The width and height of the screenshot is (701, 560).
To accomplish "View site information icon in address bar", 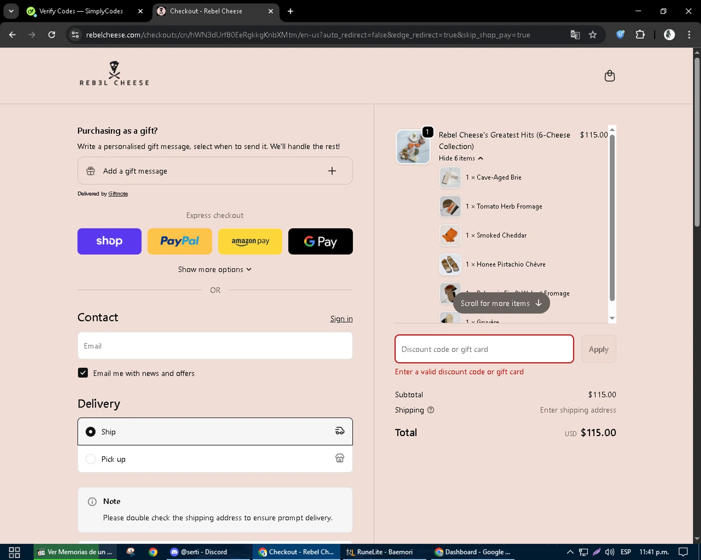I will click(75, 35).
